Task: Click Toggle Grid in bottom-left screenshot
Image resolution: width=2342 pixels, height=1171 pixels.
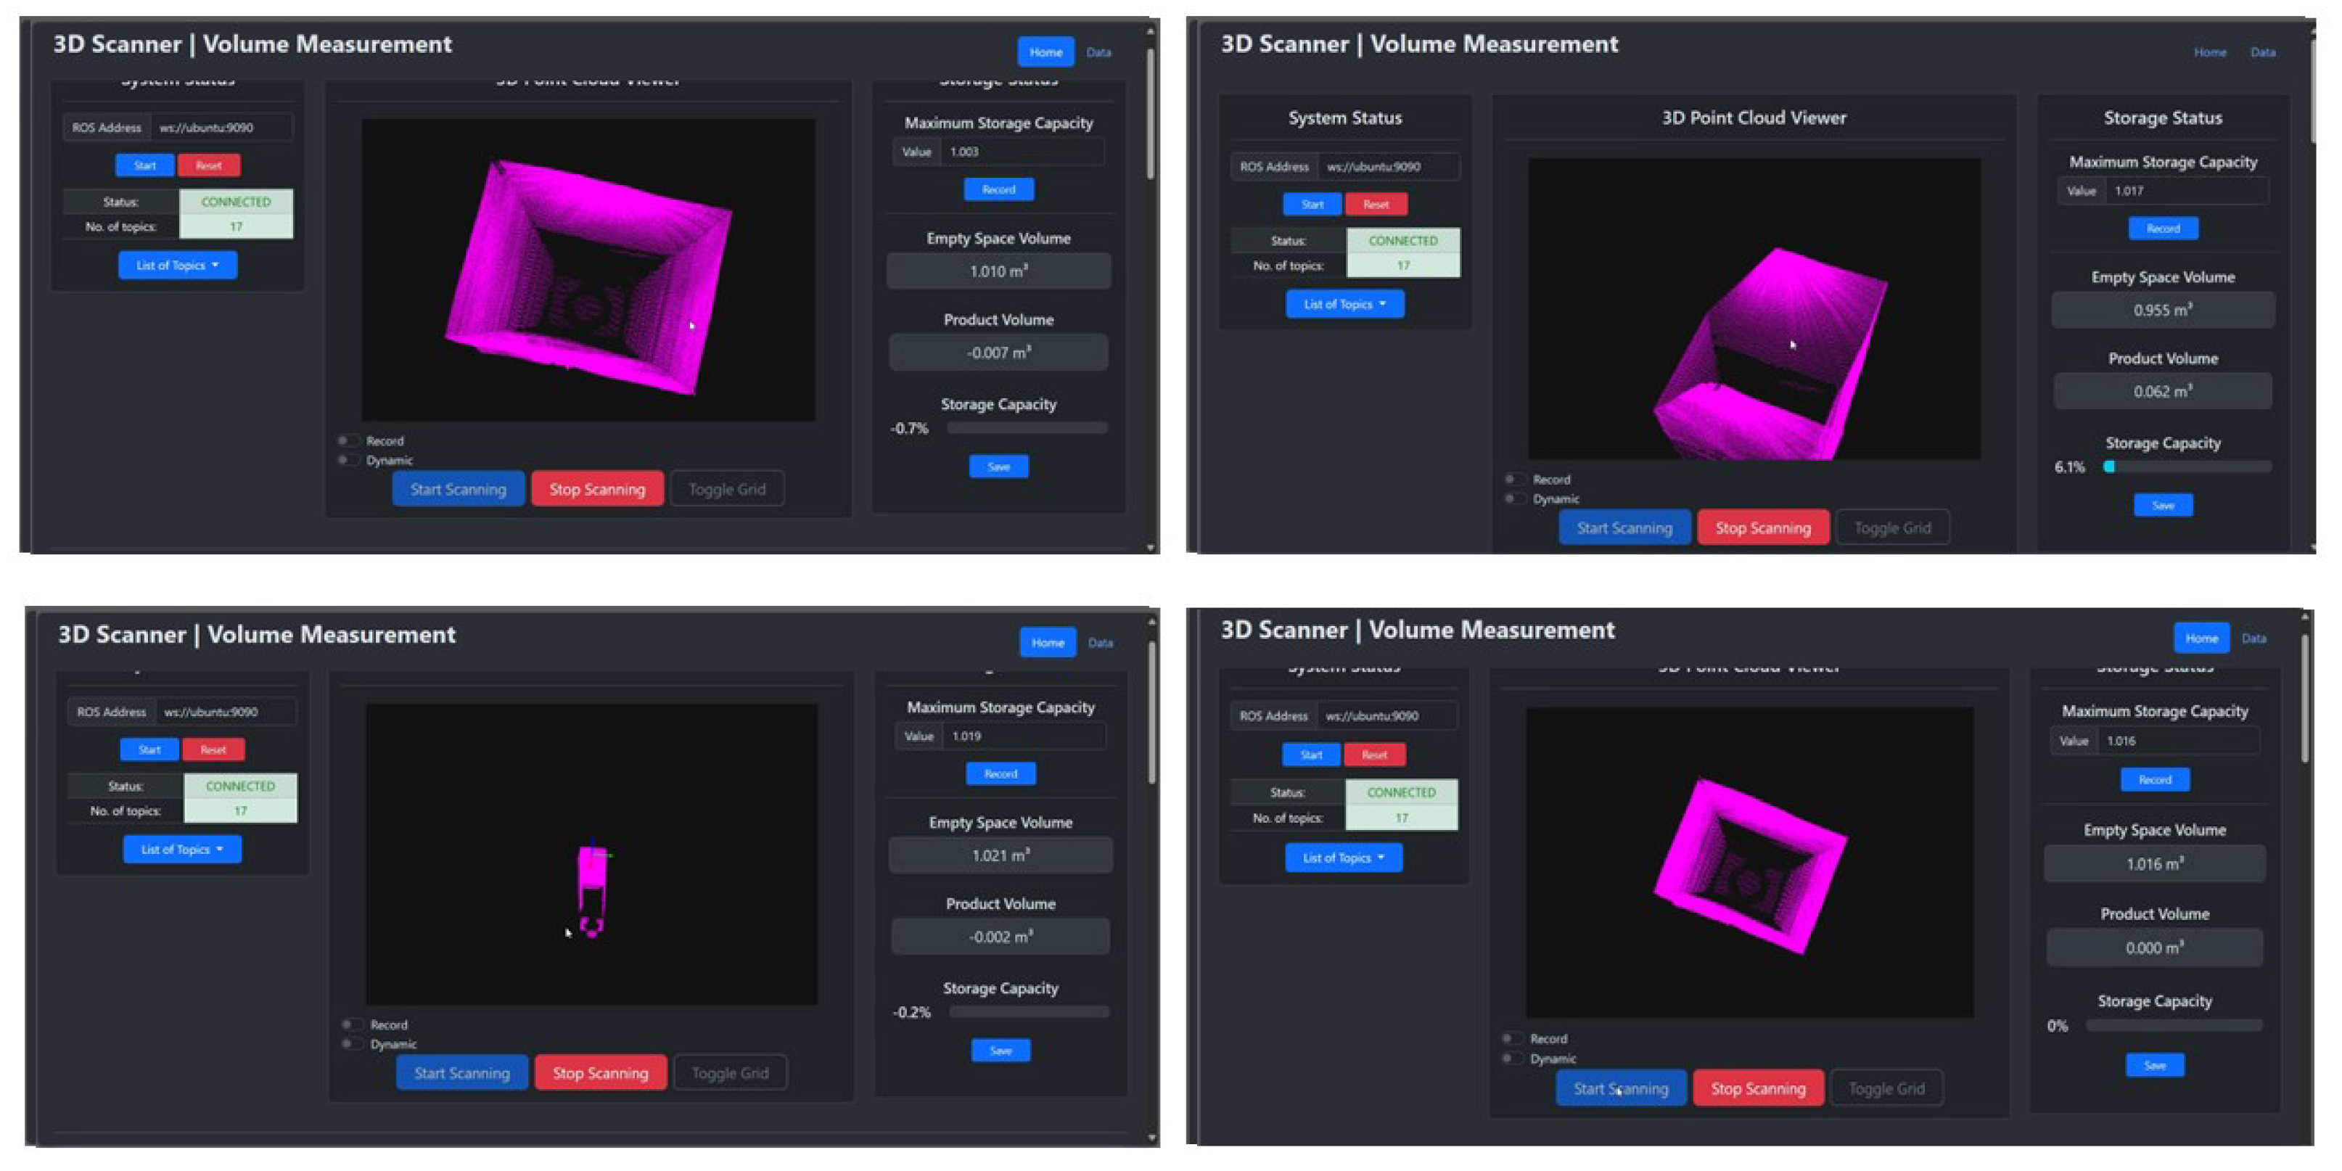Action: pos(730,1073)
